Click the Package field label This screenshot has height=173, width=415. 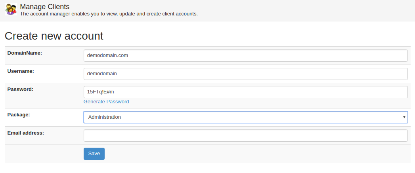[x=19, y=115]
